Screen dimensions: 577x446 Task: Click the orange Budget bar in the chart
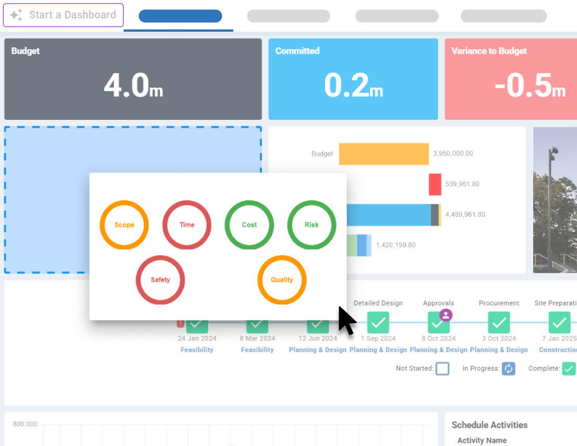pos(384,154)
